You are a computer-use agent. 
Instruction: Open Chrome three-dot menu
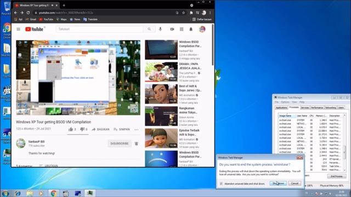coord(210,13)
